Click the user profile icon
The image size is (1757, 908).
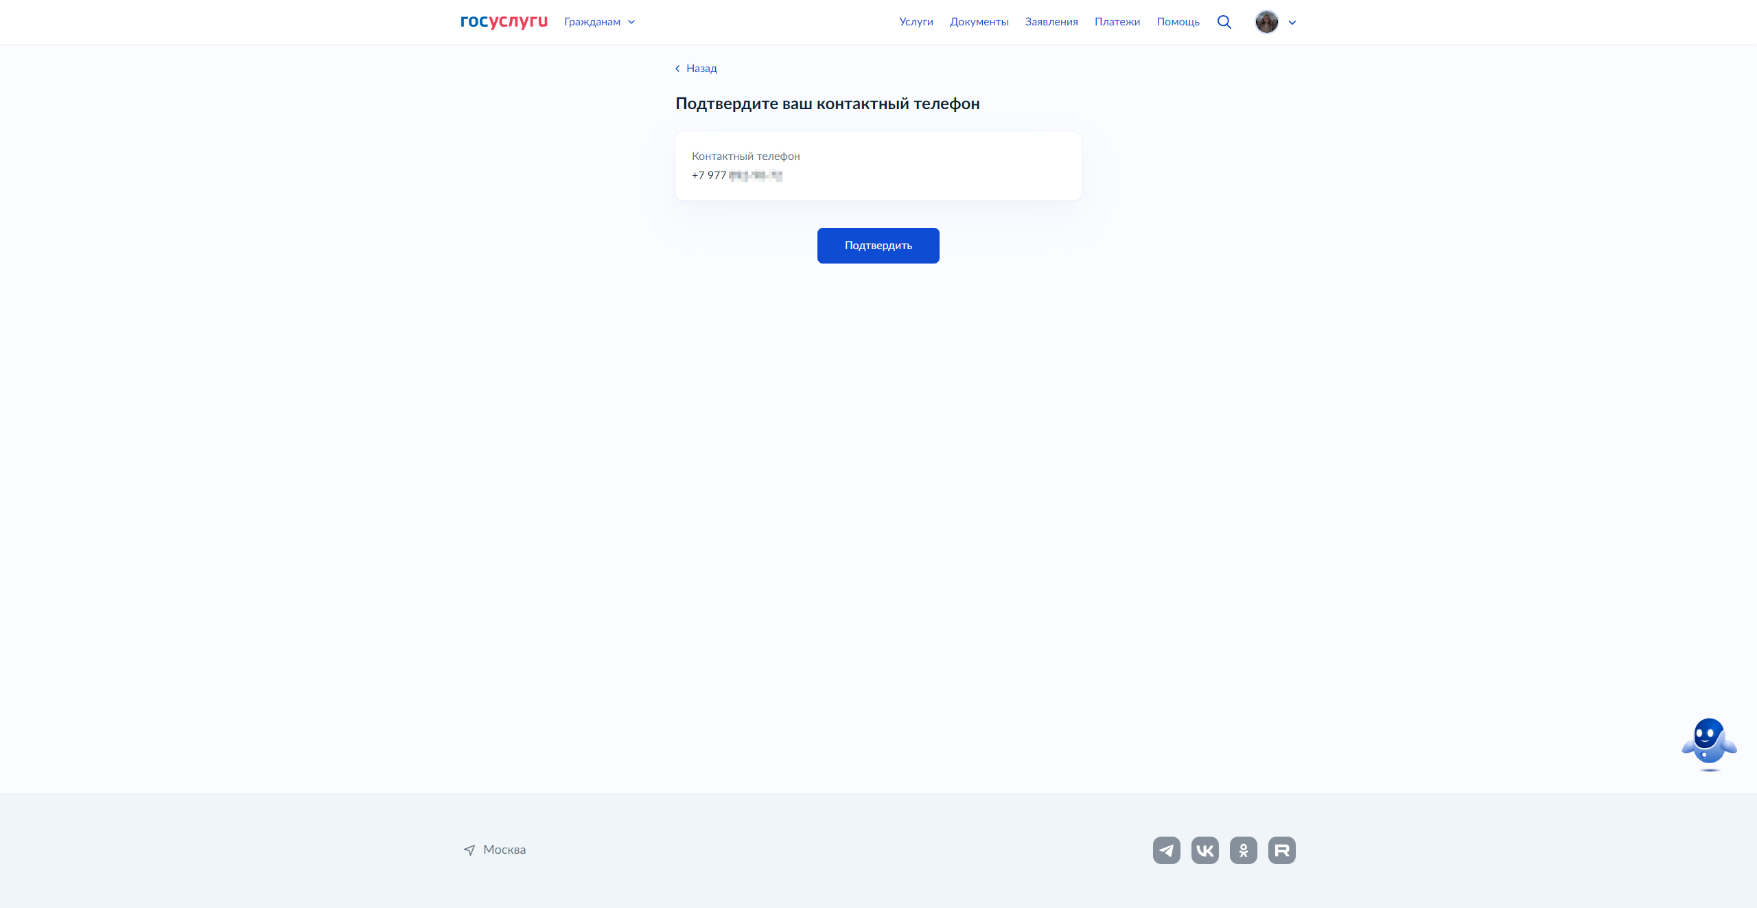[1265, 21]
